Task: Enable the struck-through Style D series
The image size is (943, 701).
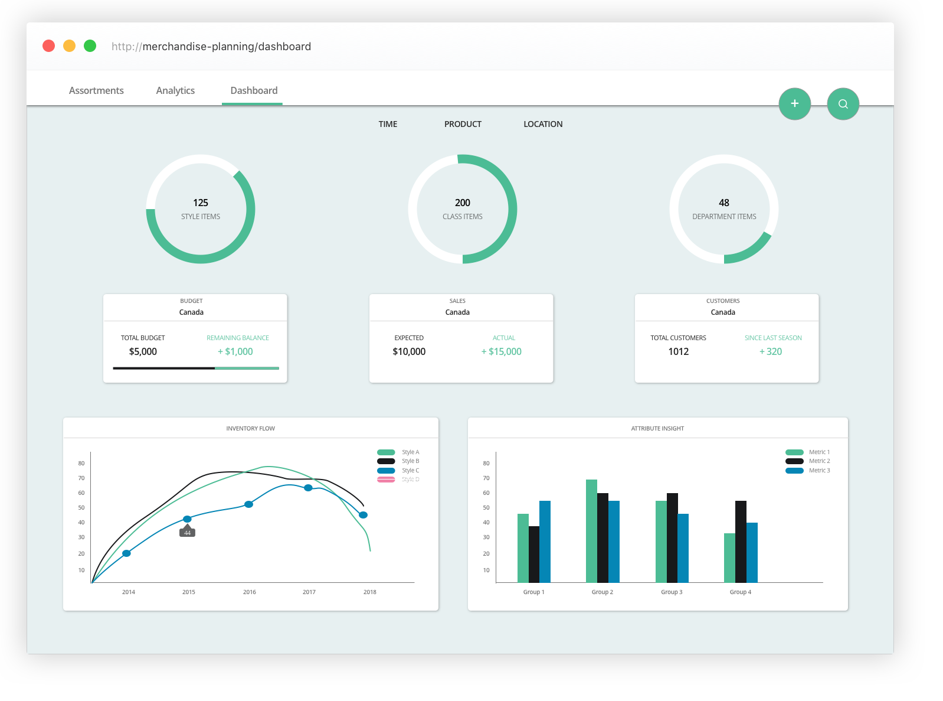Action: coord(386,480)
